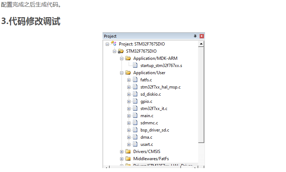Expand the fatfs.c dependencies

click(129, 80)
